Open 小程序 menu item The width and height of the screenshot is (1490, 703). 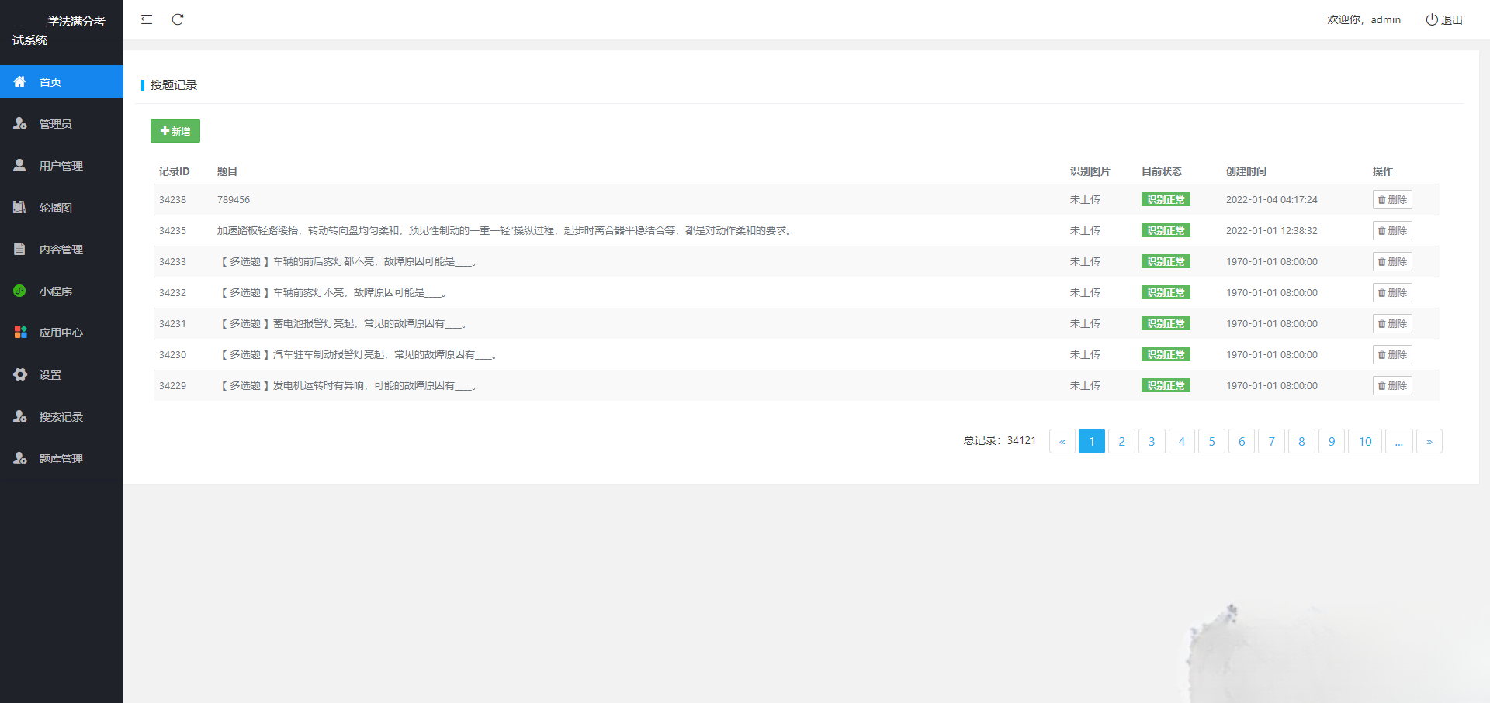61,291
